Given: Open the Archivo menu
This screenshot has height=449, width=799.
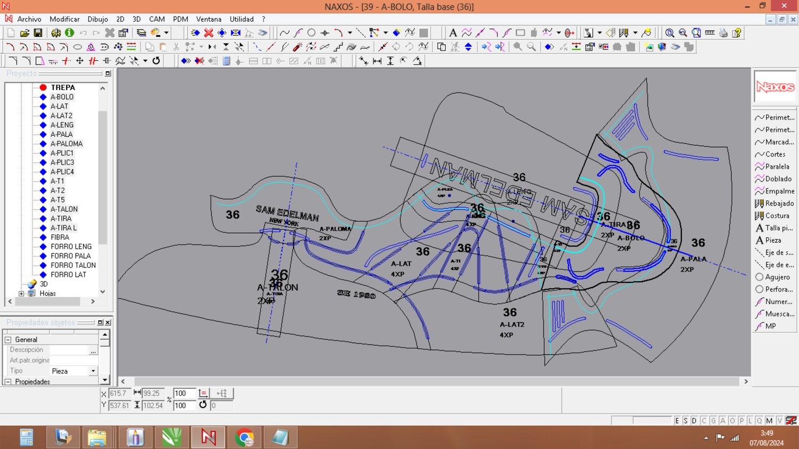Looking at the screenshot, I should point(29,19).
